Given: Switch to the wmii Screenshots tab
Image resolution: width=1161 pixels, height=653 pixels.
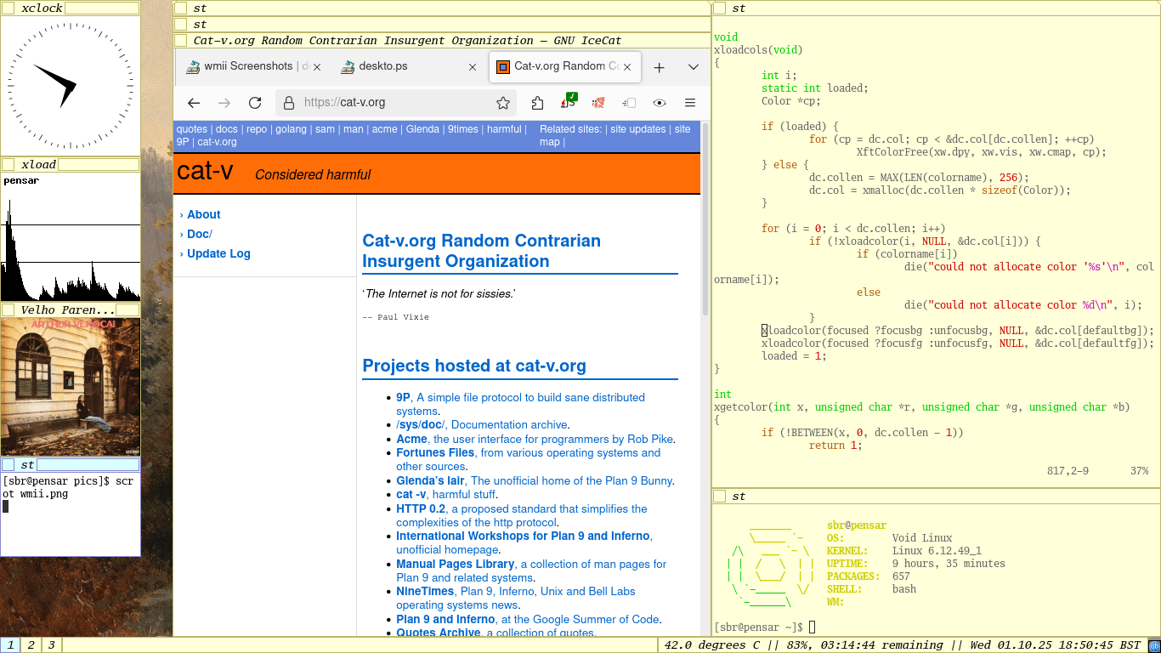Looking at the screenshot, I should pyautogui.click(x=247, y=66).
